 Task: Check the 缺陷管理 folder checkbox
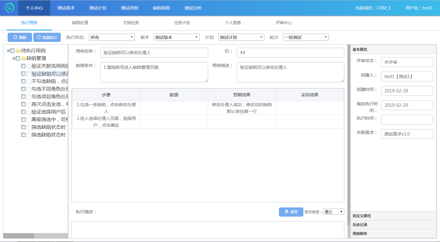[18, 58]
